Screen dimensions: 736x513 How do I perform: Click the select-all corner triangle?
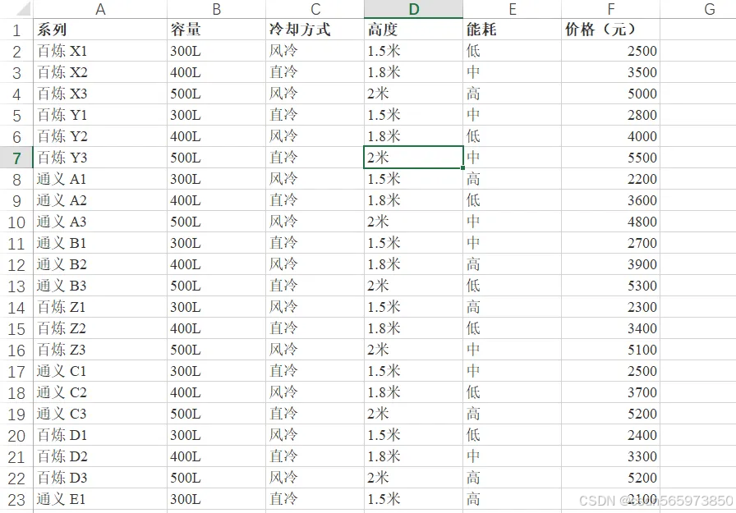pos(22,9)
